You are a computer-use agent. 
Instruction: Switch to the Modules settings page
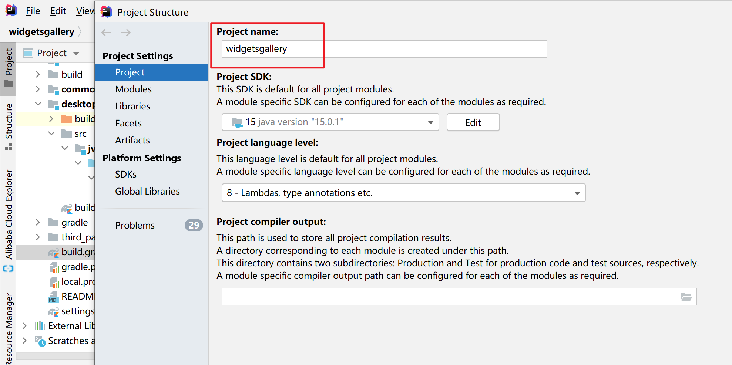(x=133, y=89)
